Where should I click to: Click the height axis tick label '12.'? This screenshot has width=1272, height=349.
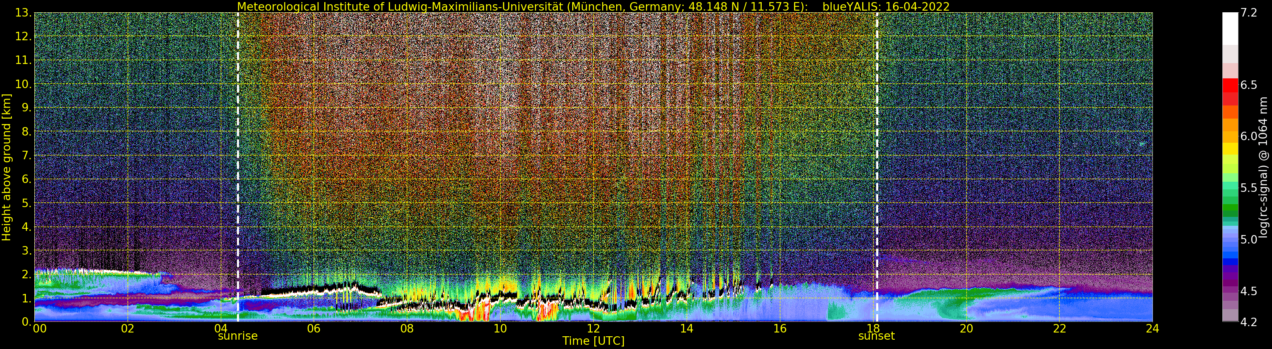click(x=24, y=36)
